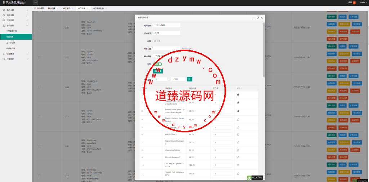Toggle the 类型 switch in the dialog
Image resolution: width=369 pixels, height=182 pixels.
(157, 41)
